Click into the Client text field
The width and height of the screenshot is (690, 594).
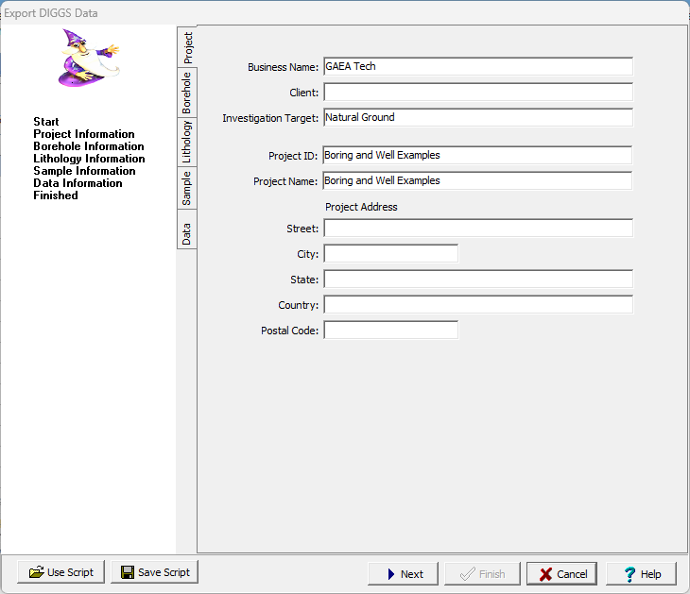point(477,92)
